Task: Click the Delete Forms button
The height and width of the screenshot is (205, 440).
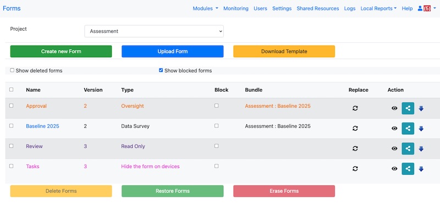Action: click(61, 191)
